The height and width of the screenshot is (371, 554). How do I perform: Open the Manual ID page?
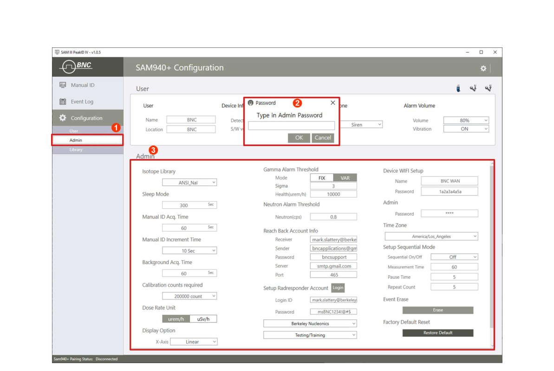[x=88, y=85]
